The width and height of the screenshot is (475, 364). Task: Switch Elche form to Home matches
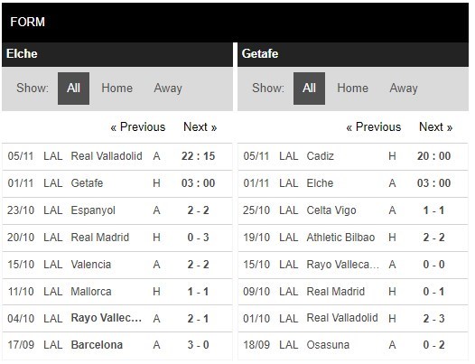(116, 89)
